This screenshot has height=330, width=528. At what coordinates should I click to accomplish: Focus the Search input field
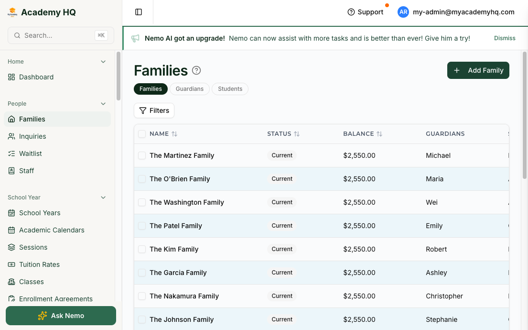61,35
